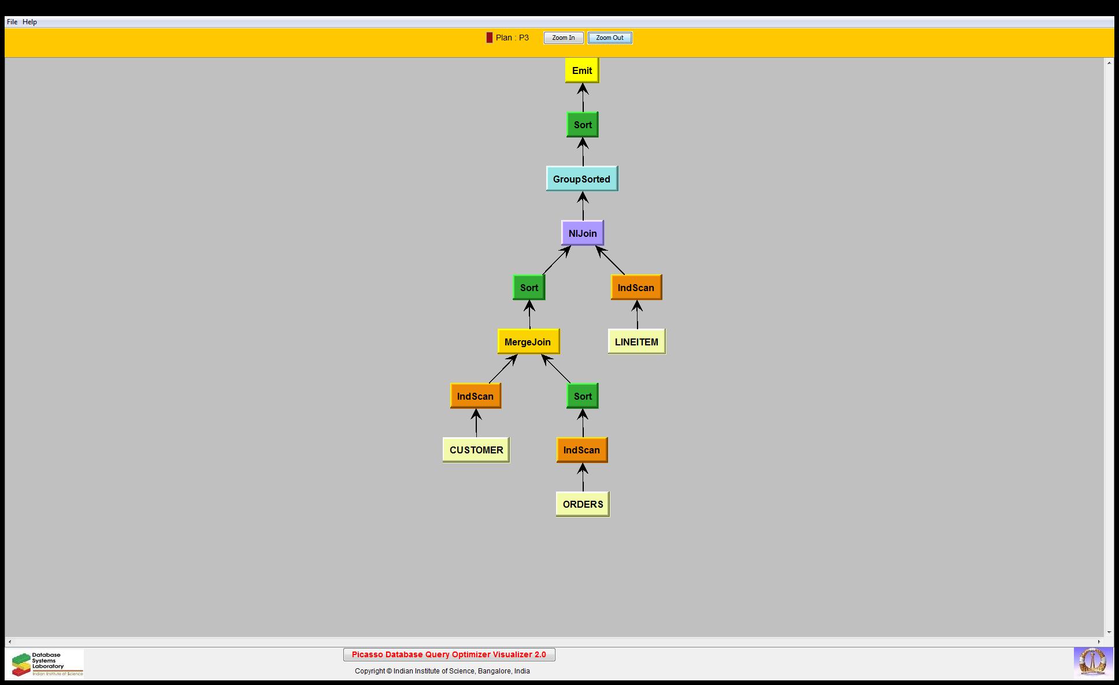Select IndScan node above CUSTOMER
The width and height of the screenshot is (1119, 685).
[x=475, y=396]
